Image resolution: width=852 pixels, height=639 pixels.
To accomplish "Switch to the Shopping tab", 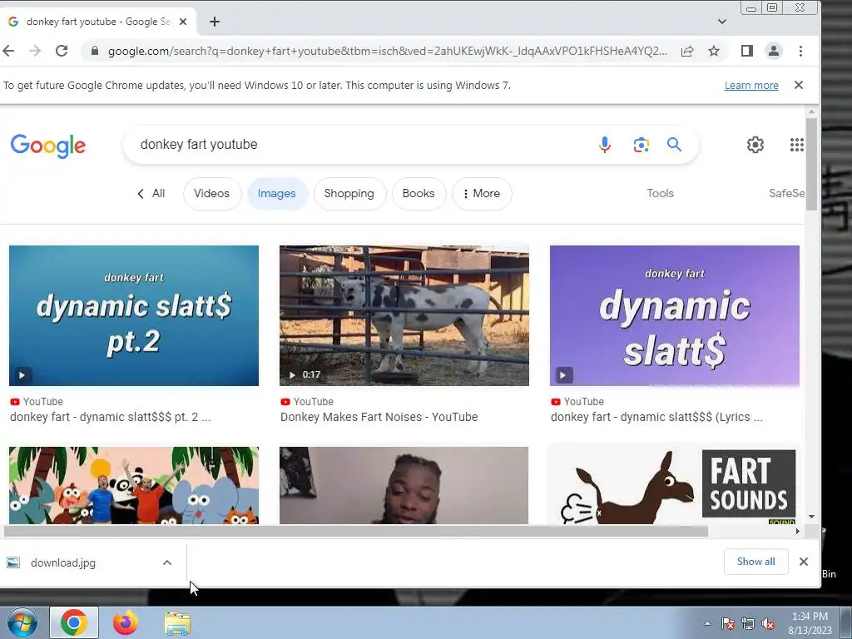I will 349,193.
